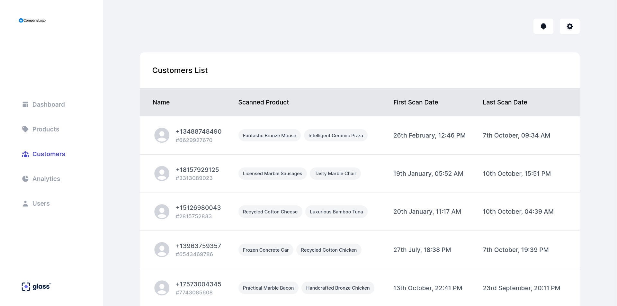Screen dimensions: 617x306
Task: Click the CompanyLogo at top left
Action: tap(32, 20)
